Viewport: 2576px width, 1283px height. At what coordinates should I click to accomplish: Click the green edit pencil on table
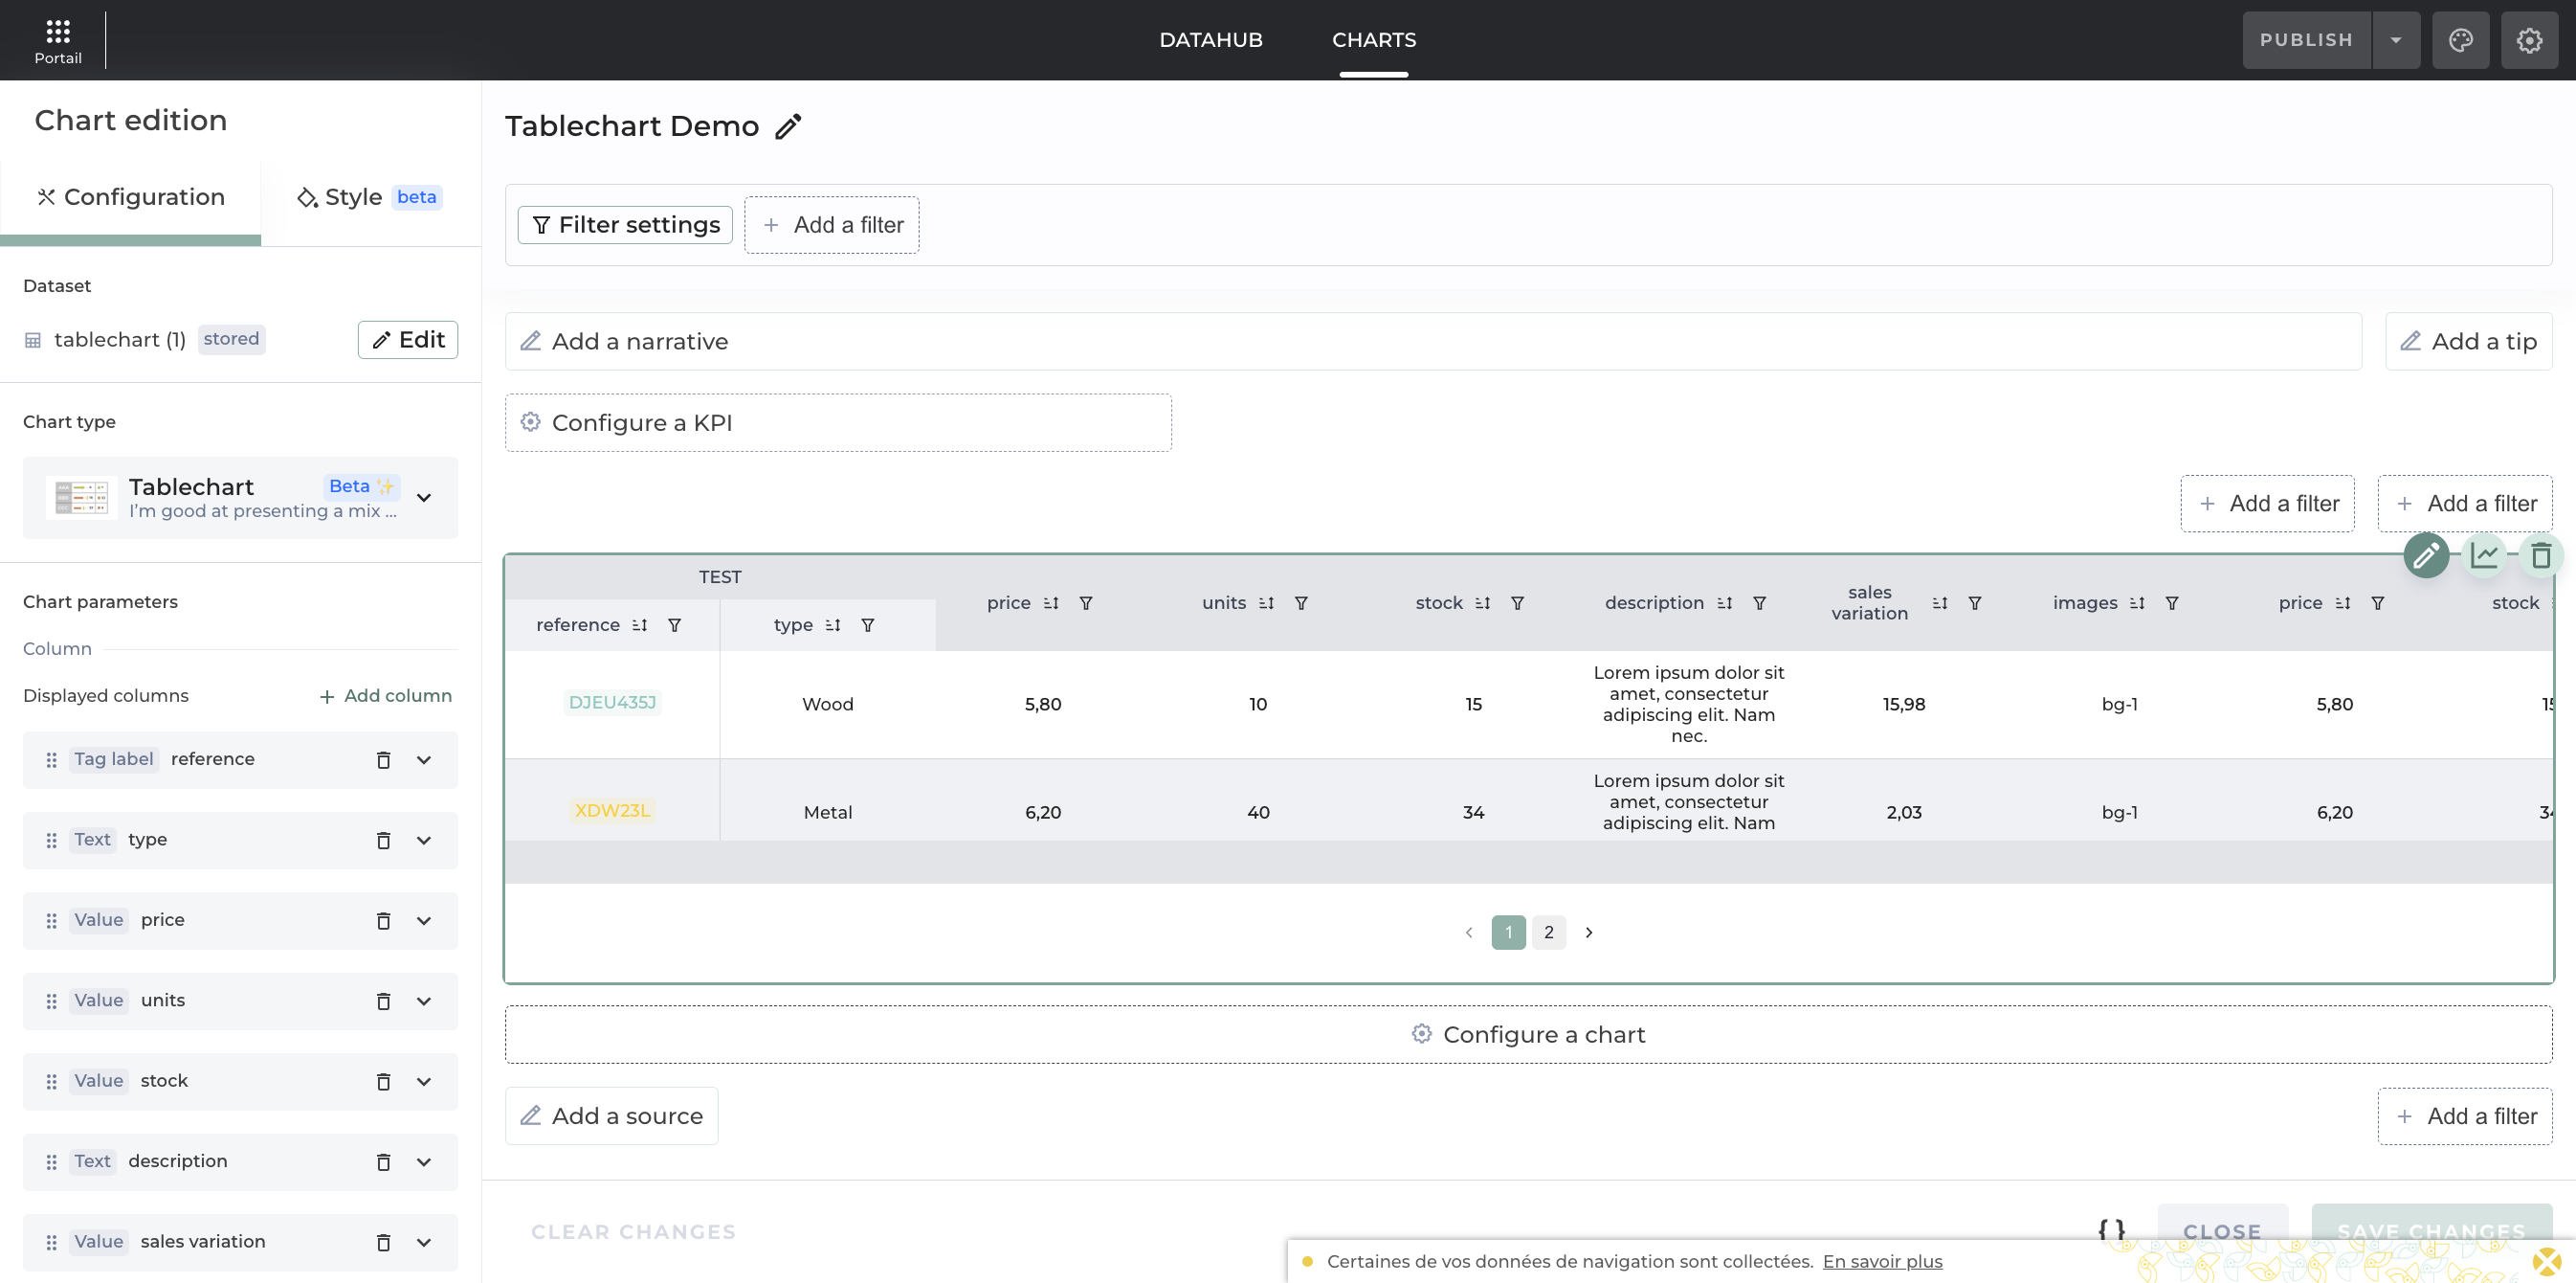coord(2425,555)
